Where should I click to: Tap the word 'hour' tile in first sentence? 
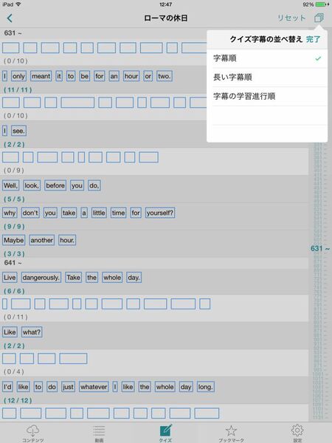(x=131, y=76)
